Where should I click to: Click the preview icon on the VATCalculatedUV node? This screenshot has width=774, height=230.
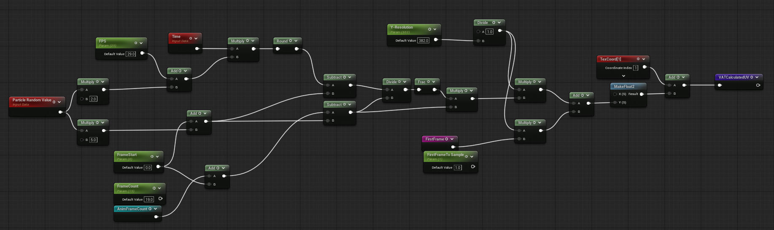tap(752, 77)
